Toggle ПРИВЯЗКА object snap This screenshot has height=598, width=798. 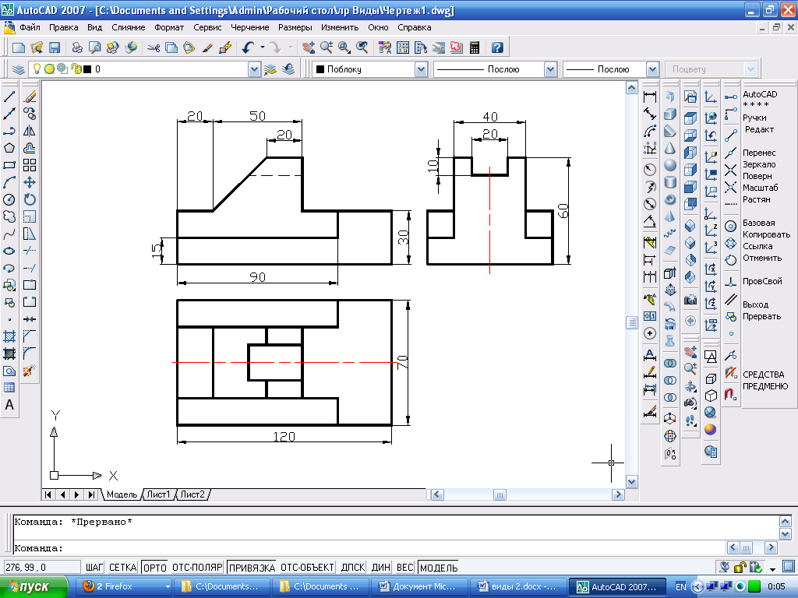click(251, 568)
